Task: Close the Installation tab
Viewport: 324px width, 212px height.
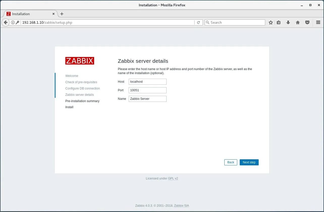Action: click(53, 14)
